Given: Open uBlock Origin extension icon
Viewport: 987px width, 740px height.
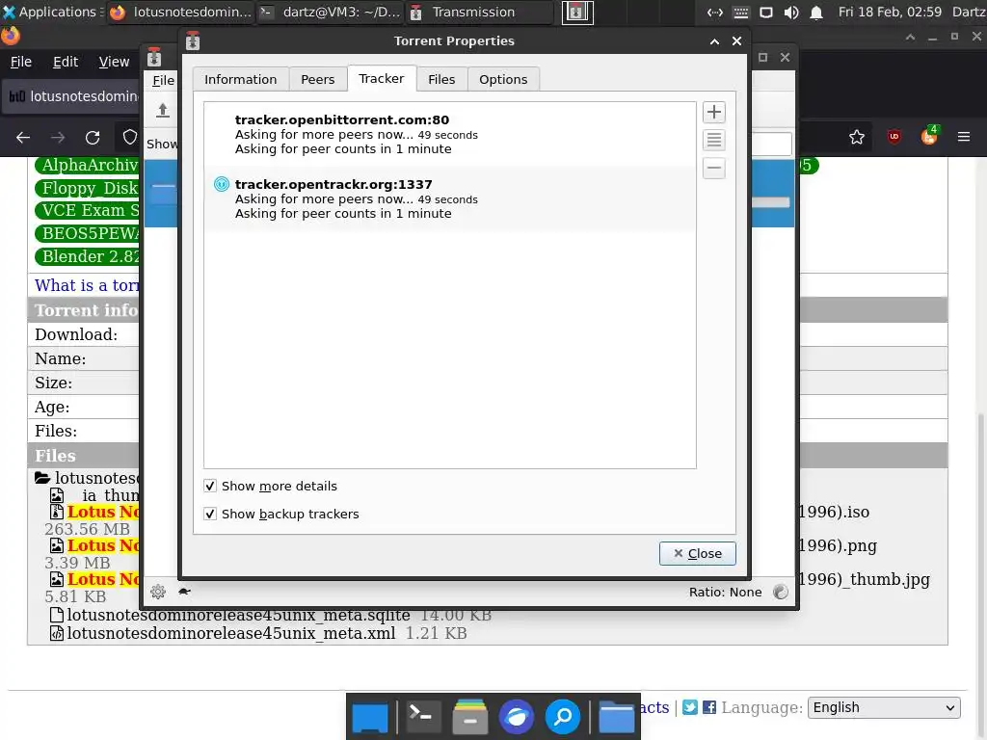Looking at the screenshot, I should 894,137.
